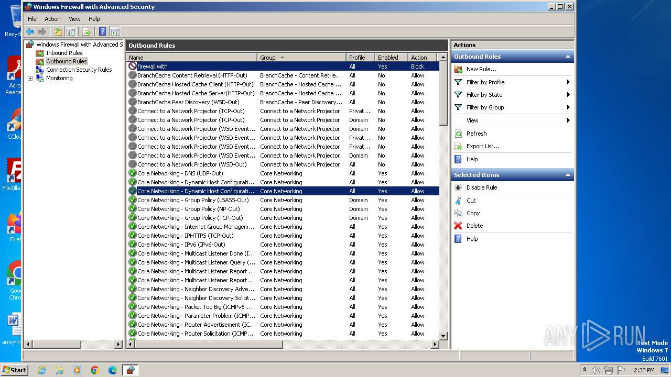Open the Help menu in menu bar
This screenshot has width=671, height=377.
(94, 19)
